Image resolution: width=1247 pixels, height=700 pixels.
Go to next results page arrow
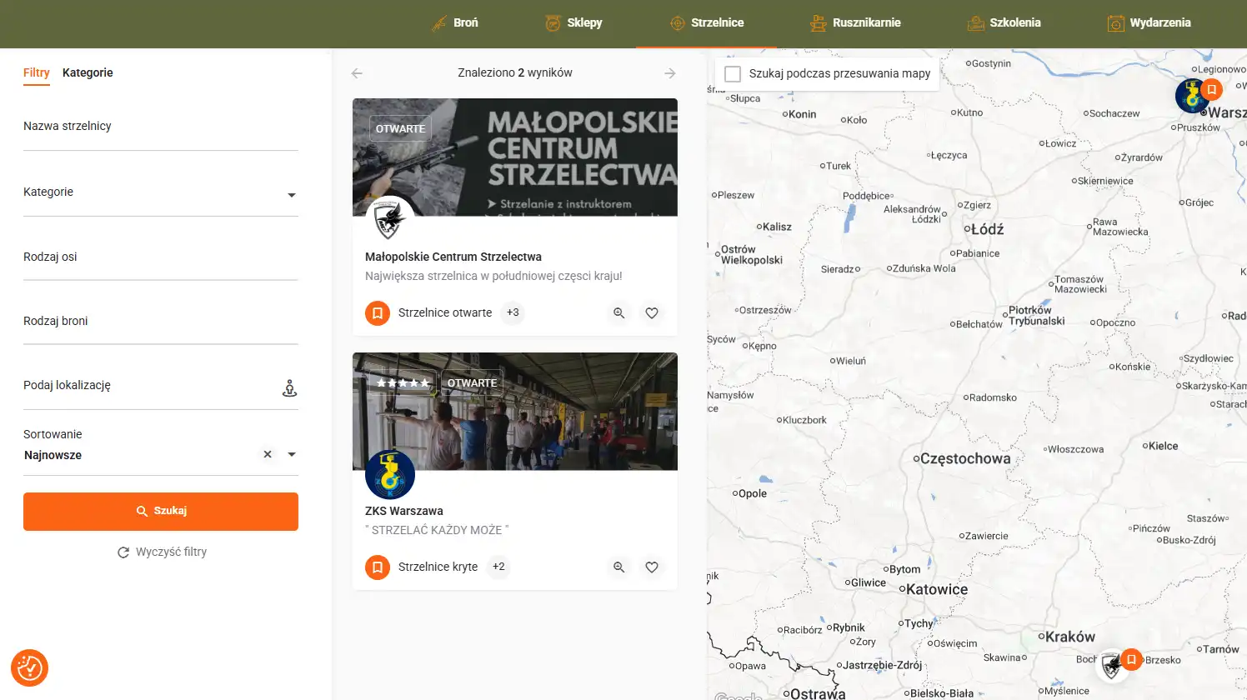point(669,73)
